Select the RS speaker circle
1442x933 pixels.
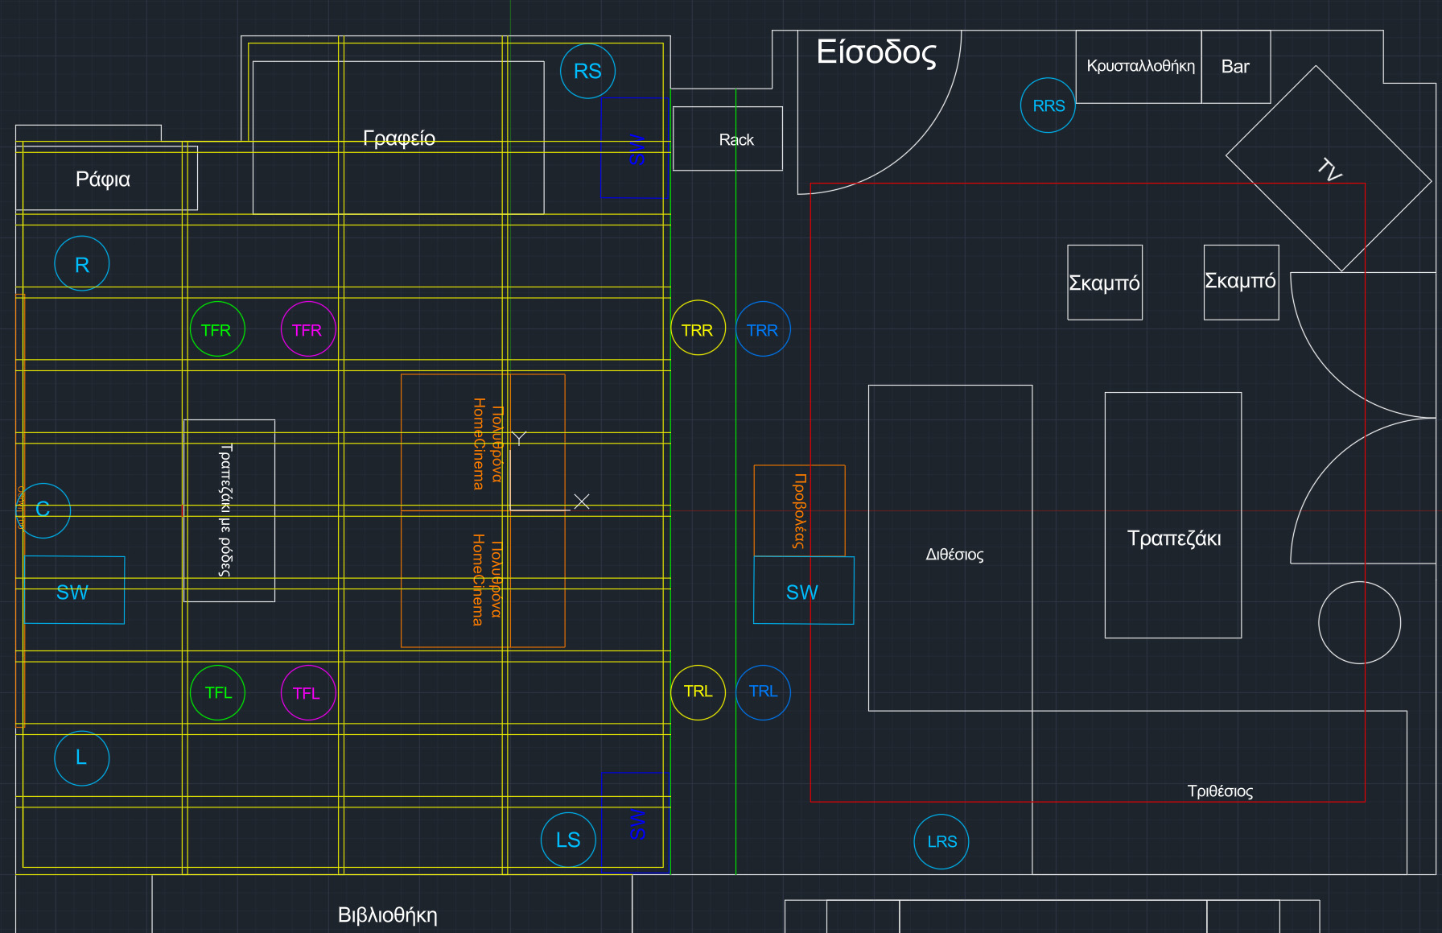pos(587,72)
